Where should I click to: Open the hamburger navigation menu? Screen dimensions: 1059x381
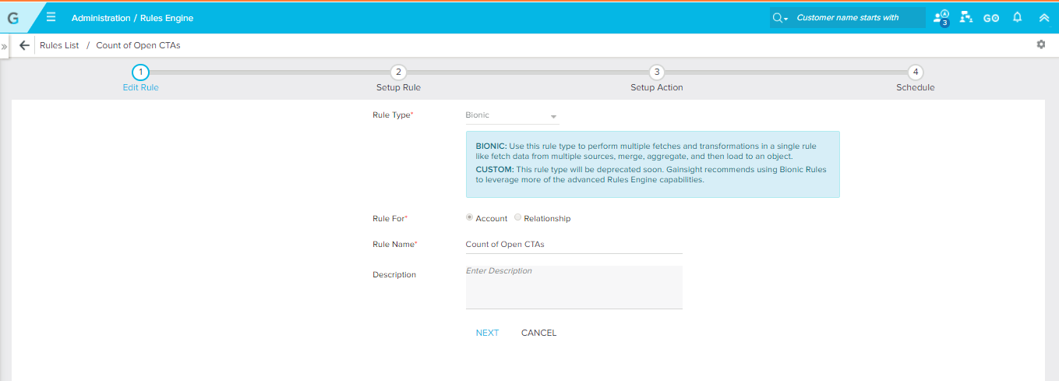pyautogui.click(x=51, y=17)
